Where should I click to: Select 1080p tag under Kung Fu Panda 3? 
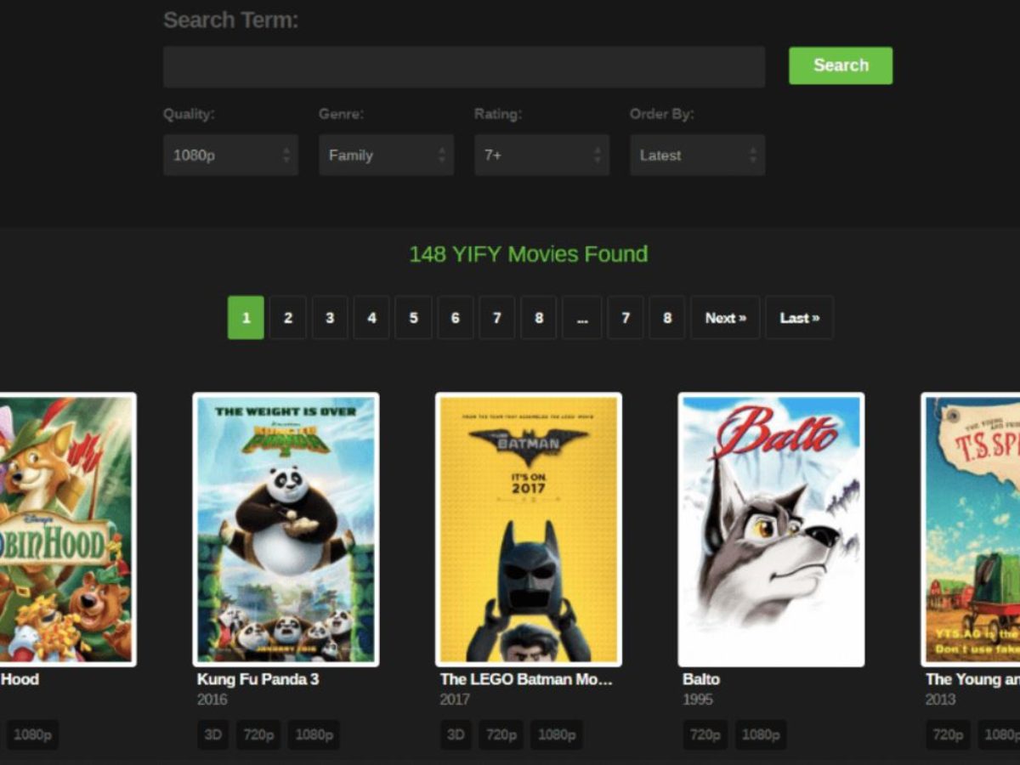click(314, 734)
